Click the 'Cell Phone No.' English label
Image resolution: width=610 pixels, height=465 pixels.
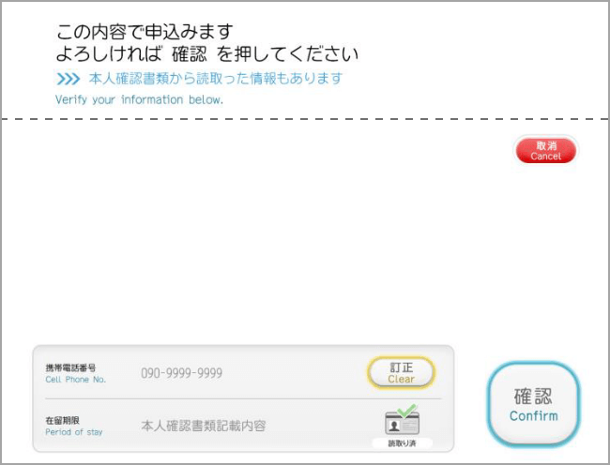tap(75, 380)
